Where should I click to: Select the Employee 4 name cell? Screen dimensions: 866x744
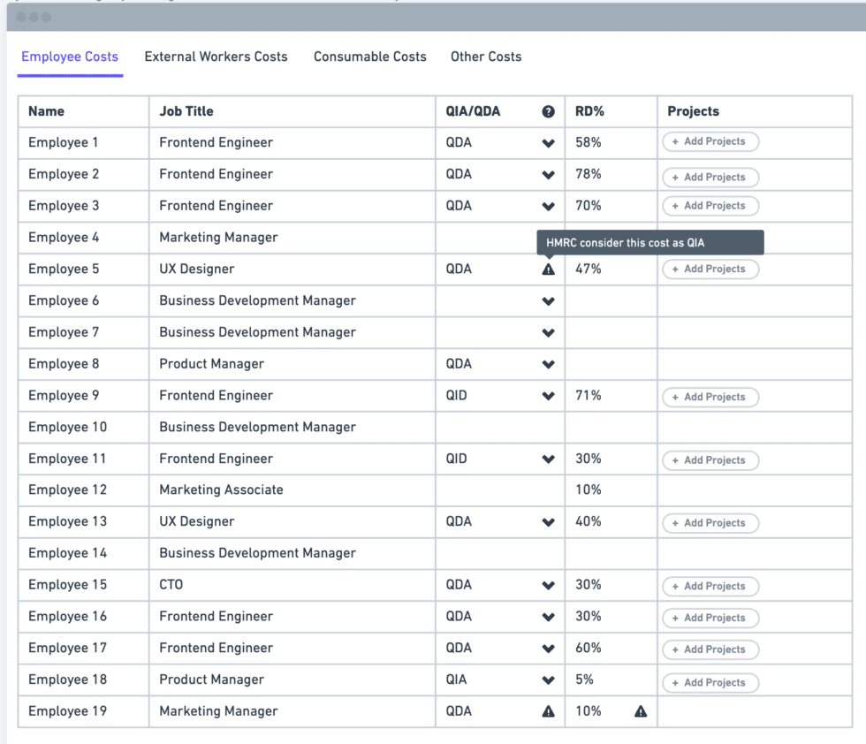click(83, 238)
